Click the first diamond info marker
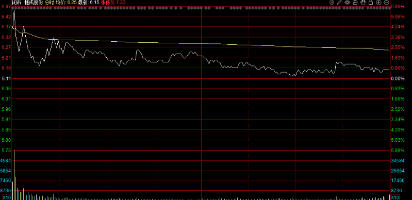Viewport: 412px width, 200px height. point(13,8)
